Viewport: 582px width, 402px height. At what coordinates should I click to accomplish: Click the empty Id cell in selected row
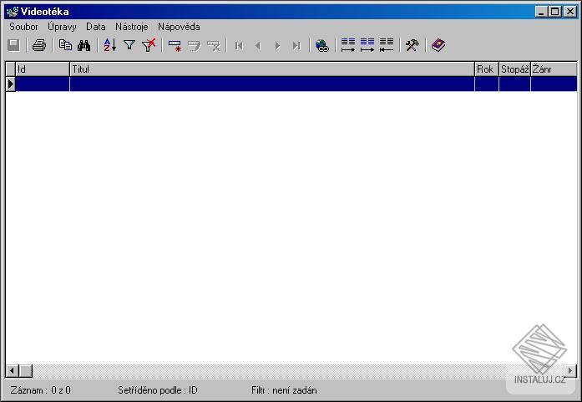[43, 84]
